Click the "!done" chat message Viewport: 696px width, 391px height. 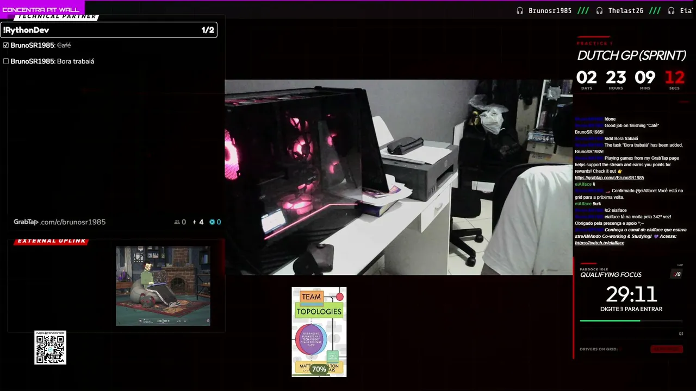[610, 119]
